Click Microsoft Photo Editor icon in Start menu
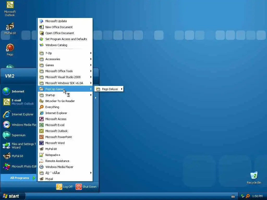Image resolution: width=267 pixels, height=200 pixels. [x=7, y=166]
